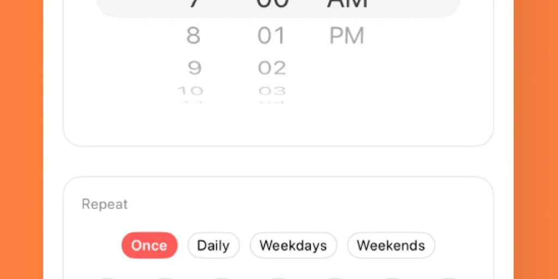
Task: Click the Repeat section label
Action: pyautogui.click(x=105, y=204)
